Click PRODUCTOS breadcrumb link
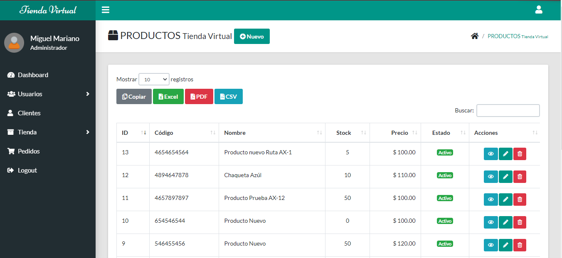Image resolution: width=562 pixels, height=258 pixels. tap(518, 36)
